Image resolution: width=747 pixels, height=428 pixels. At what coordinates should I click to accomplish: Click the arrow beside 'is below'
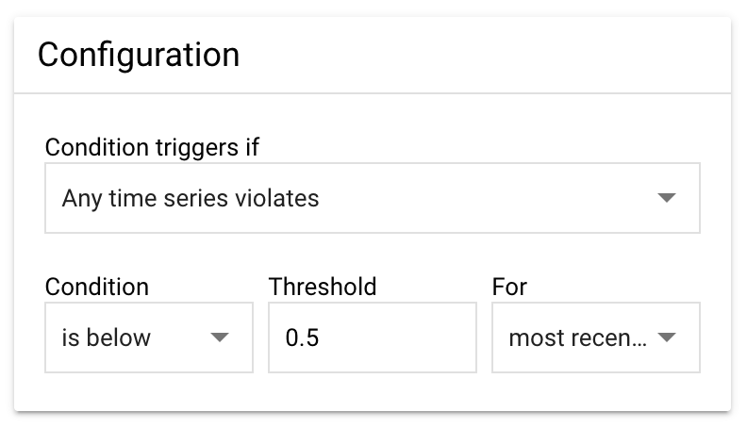point(220,337)
